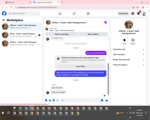Open the Facebook logo home link
The width and height of the screenshot is (150, 120).
pyautogui.click(x=4, y=13)
